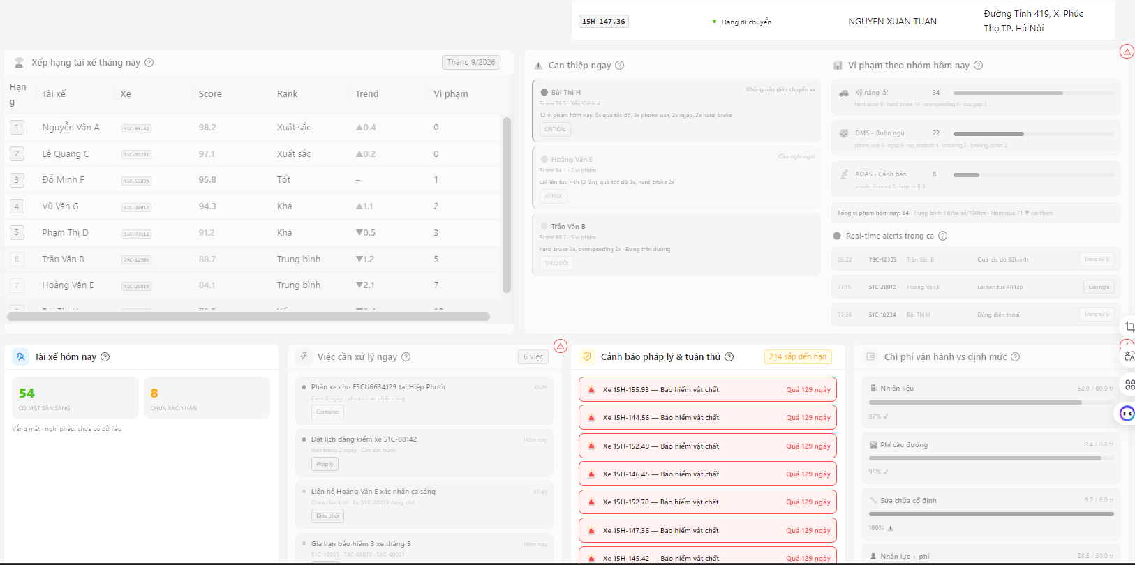Click Đang xử lý button for alert 51C-10234
1135x565 pixels.
[x=1097, y=315]
